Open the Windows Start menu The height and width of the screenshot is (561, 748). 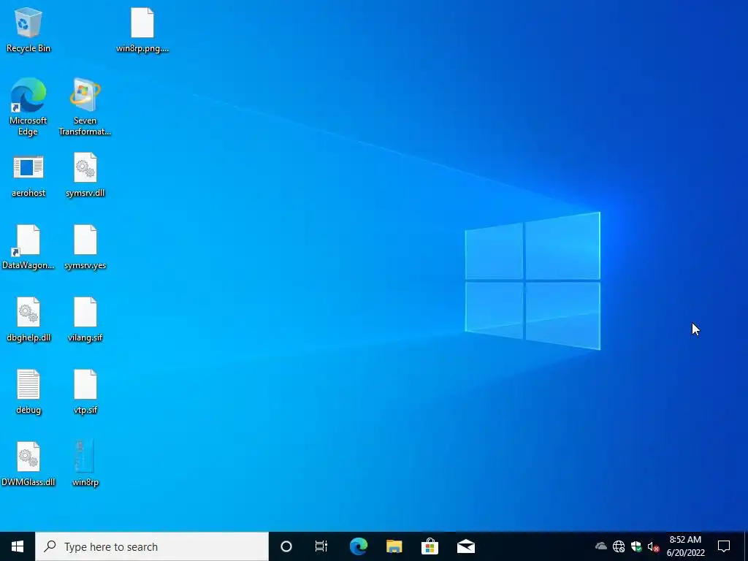point(18,546)
